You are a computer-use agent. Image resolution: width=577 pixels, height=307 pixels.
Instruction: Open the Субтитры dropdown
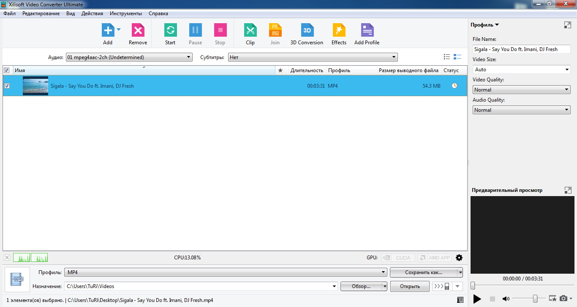(x=313, y=57)
